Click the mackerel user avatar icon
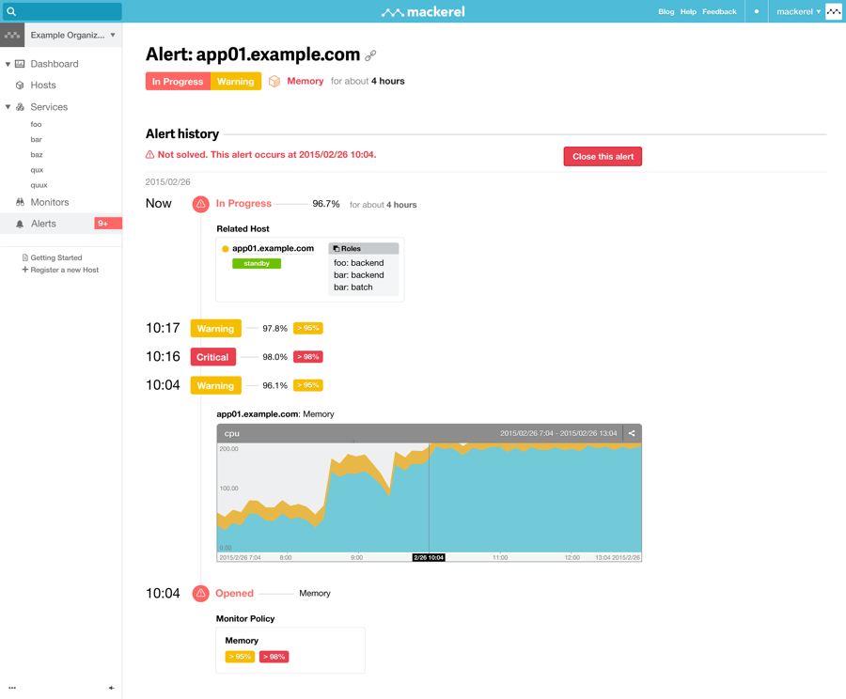 point(834,12)
